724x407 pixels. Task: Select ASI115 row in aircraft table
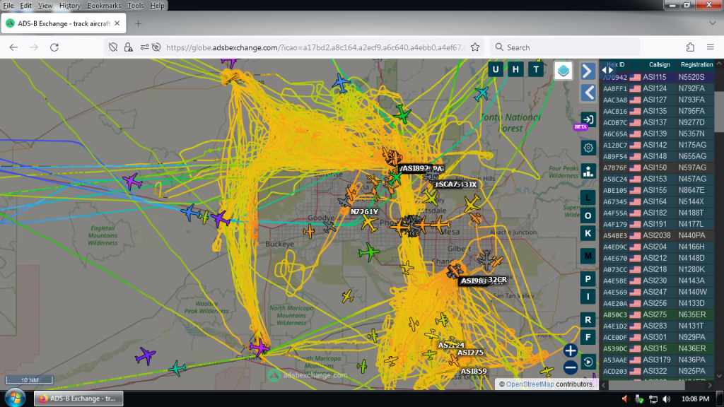[x=658, y=77]
